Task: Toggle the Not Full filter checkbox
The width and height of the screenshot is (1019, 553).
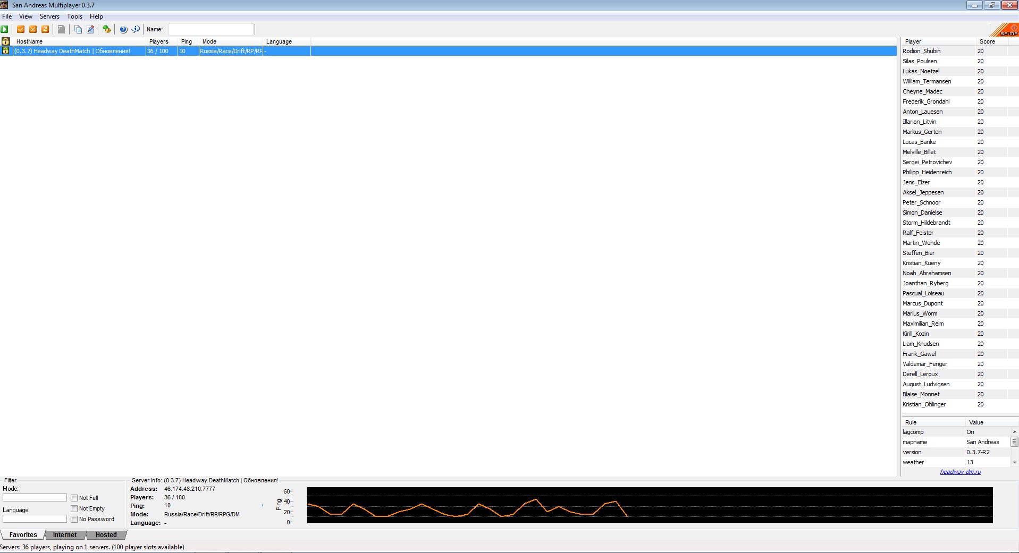Action: click(74, 498)
